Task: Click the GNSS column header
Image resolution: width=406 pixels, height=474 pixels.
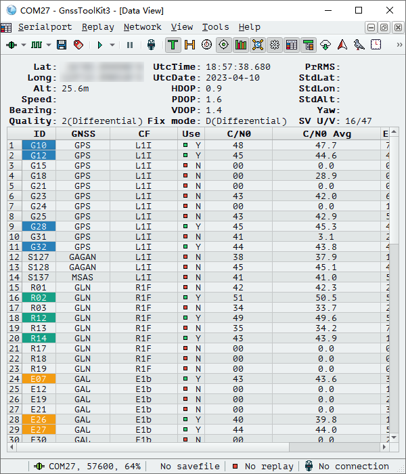Action: click(83, 134)
